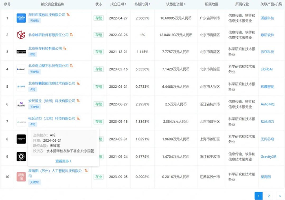Open related product 辉羲智能
Image resolution: width=285 pixels, height=200 pixels.
pos(267,87)
